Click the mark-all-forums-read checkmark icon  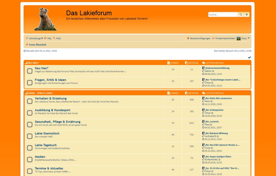[249, 57]
